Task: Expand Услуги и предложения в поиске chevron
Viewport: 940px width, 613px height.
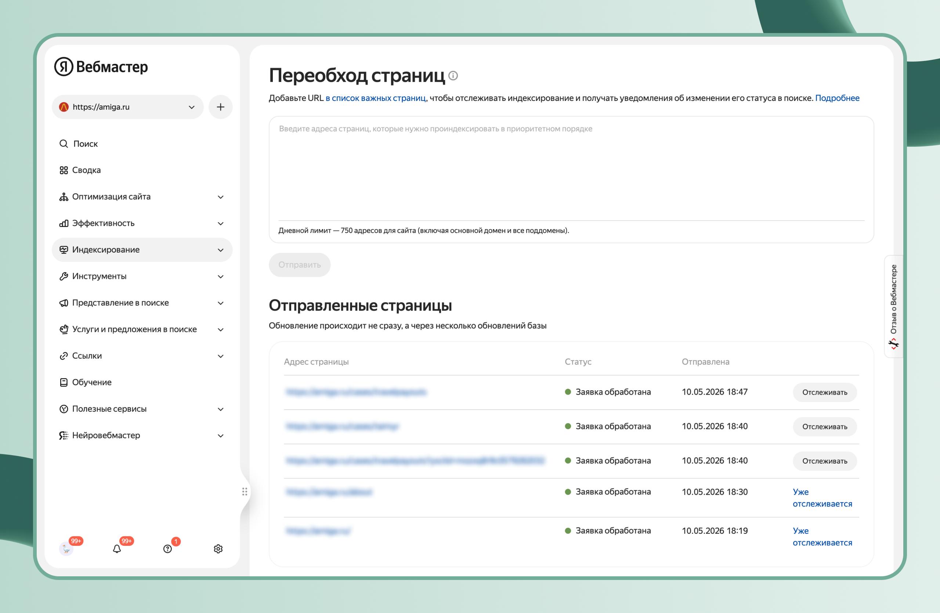Action: click(x=221, y=330)
